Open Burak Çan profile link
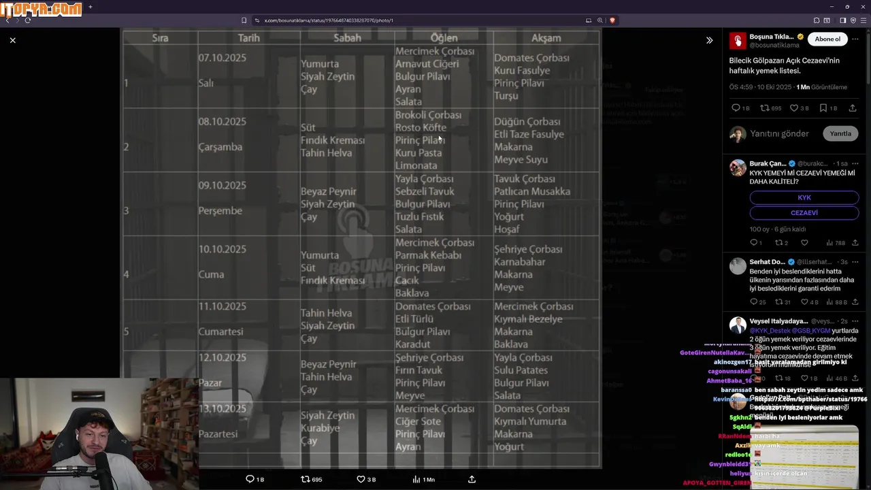 click(768, 164)
